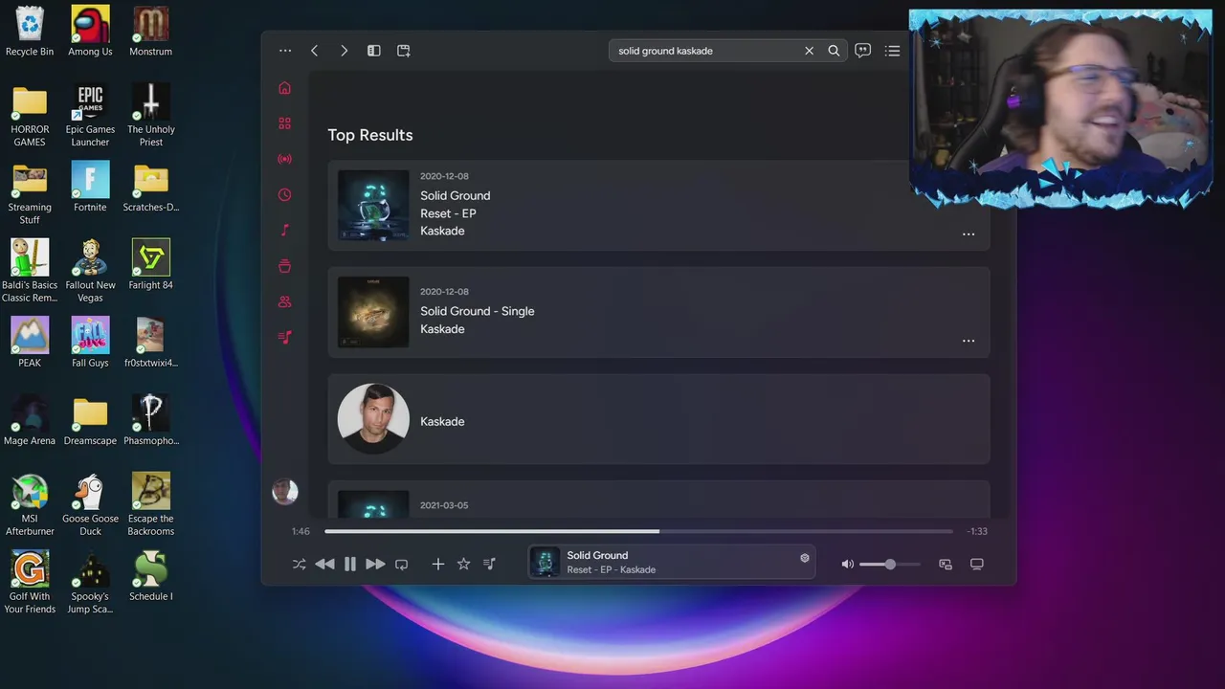The width and height of the screenshot is (1225, 689).
Task: Open the cast to device icon
Action: [977, 565]
